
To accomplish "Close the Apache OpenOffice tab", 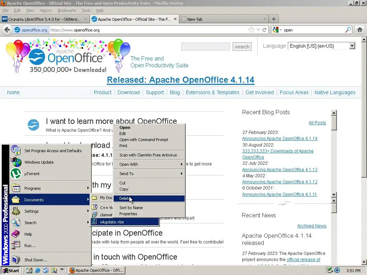I will [x=175, y=19].
